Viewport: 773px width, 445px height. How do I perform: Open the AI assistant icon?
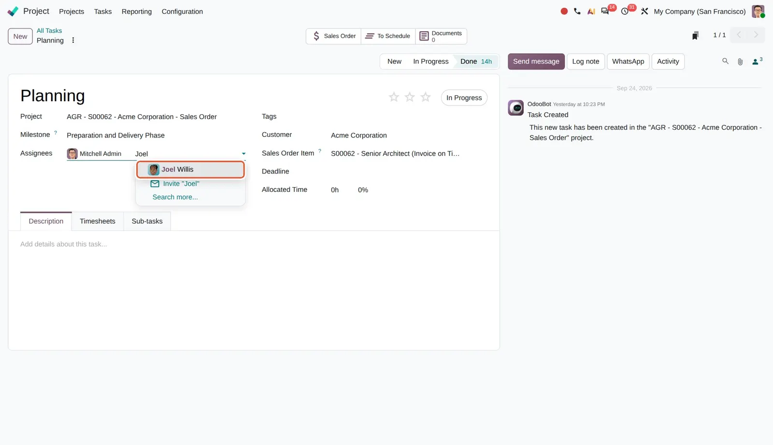tap(591, 11)
